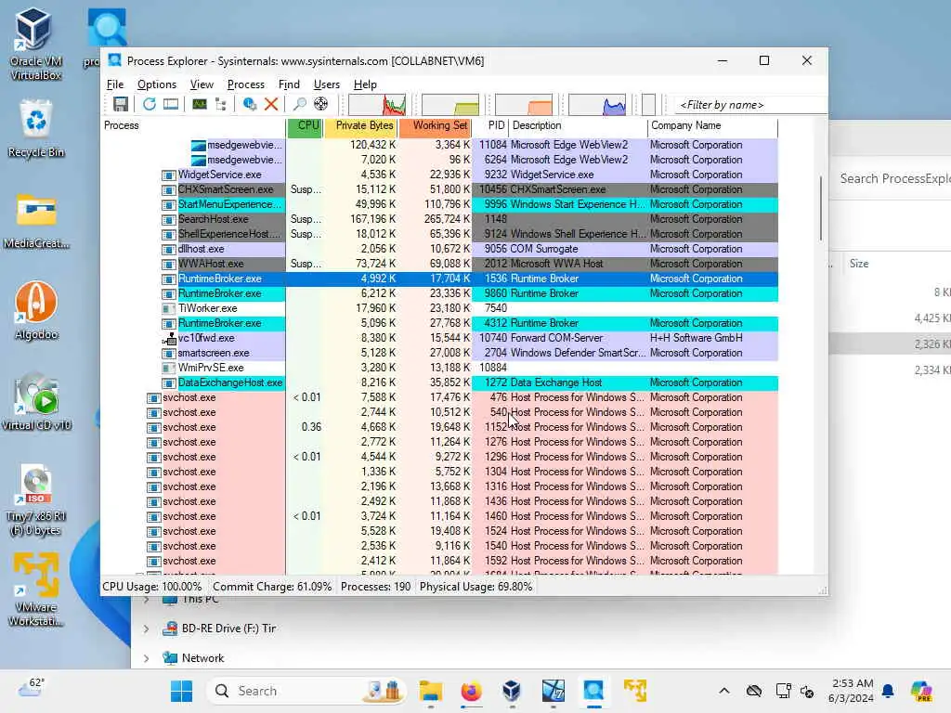Click the Filter by name field
This screenshot has width=951, height=713.
click(x=750, y=105)
